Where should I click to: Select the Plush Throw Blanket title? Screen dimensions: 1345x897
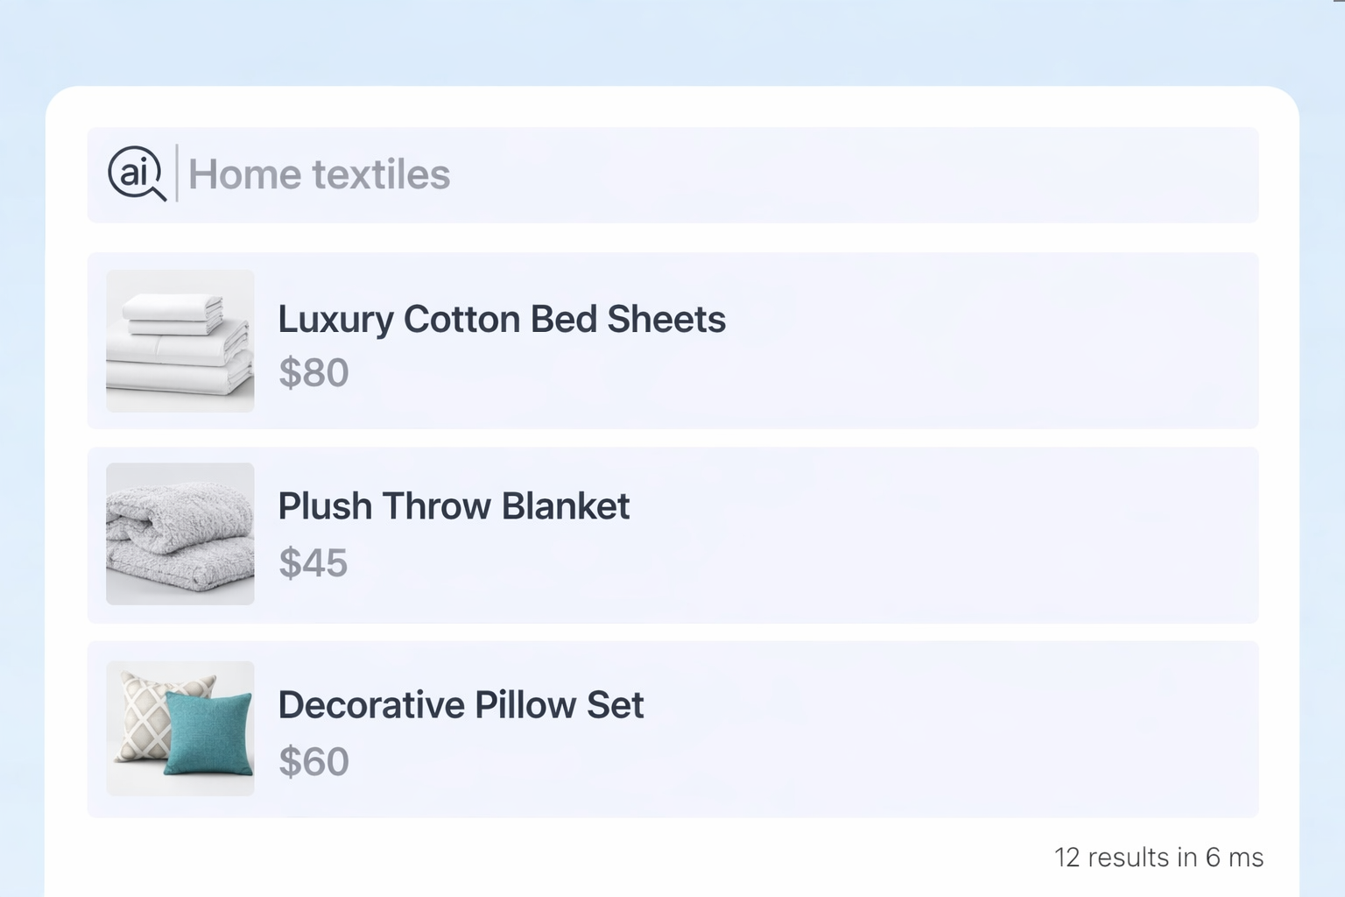point(453,506)
